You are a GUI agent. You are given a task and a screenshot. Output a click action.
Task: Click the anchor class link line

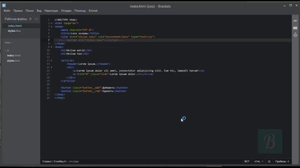coord(113,74)
